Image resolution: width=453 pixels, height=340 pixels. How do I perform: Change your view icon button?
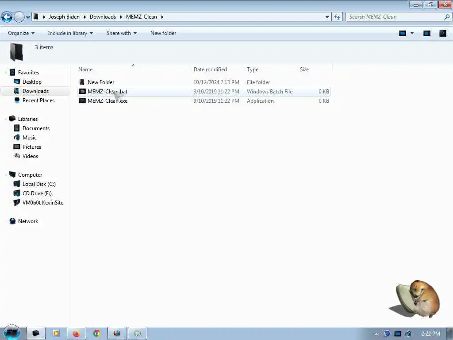[x=403, y=33]
